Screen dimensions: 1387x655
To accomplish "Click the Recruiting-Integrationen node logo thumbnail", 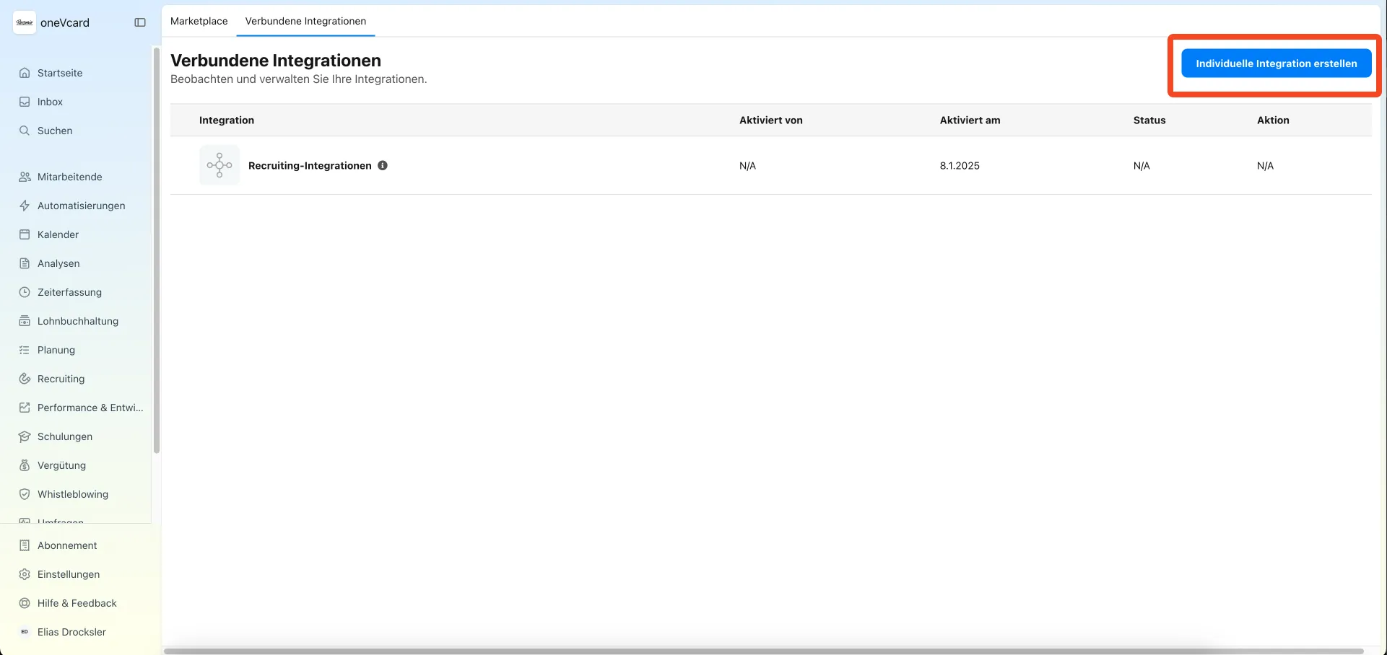I will click(219, 165).
